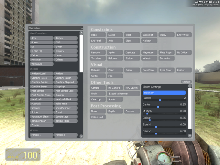Spawn the Female 1 character

pyautogui.click(x=42, y=135)
